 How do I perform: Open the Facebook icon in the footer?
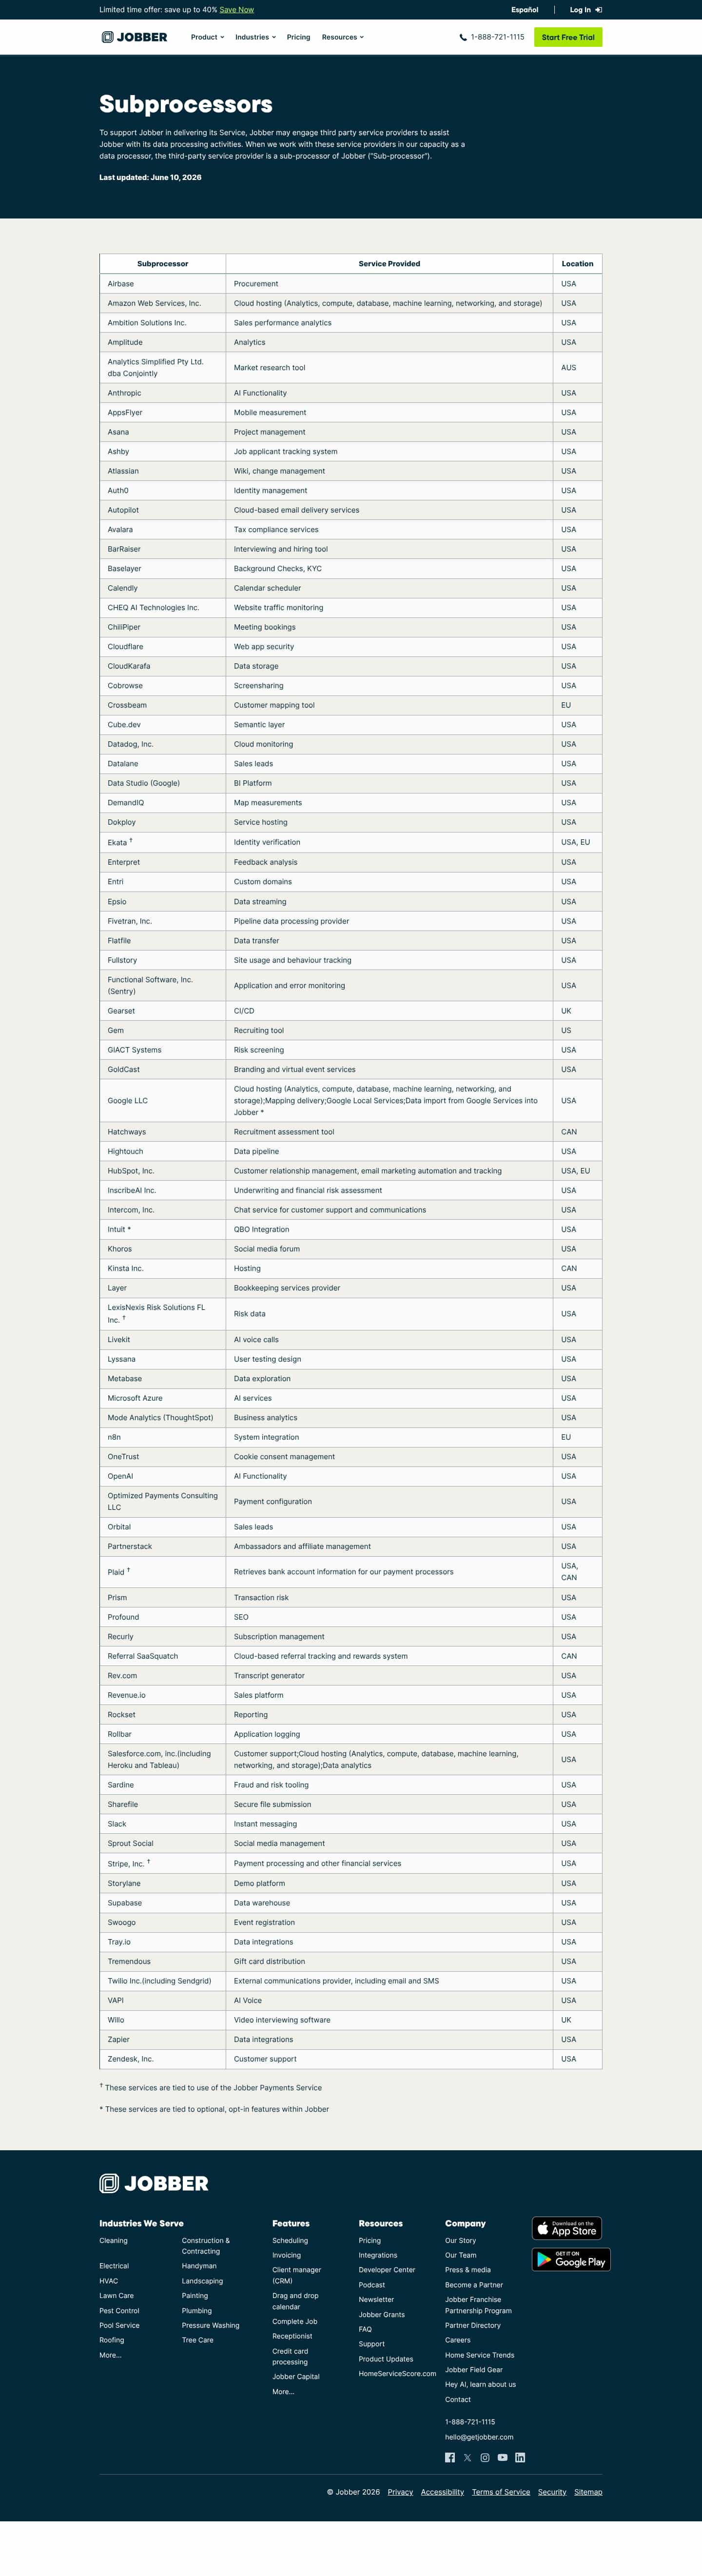[x=450, y=2457]
